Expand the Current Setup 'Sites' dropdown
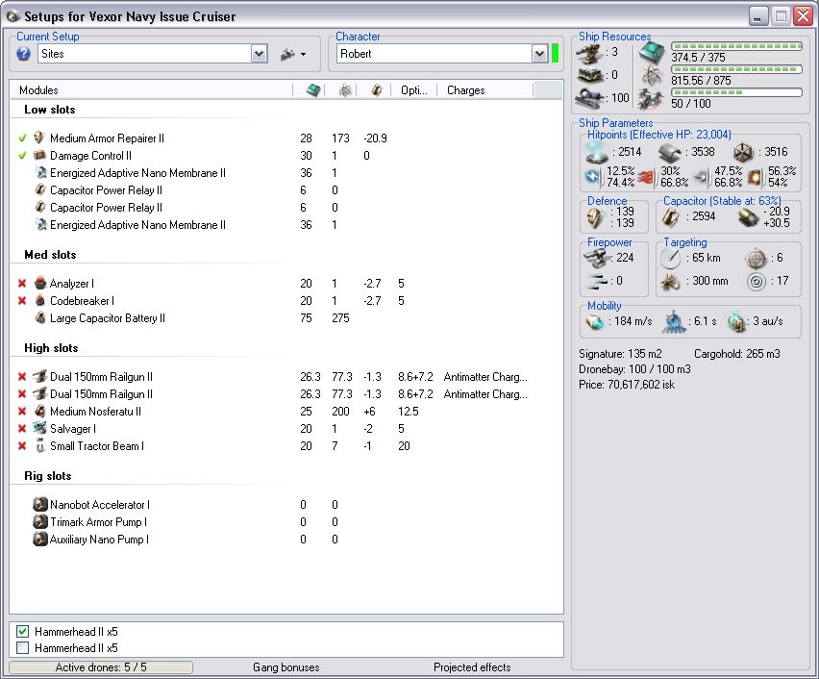The height and width of the screenshot is (679, 819). point(260,53)
